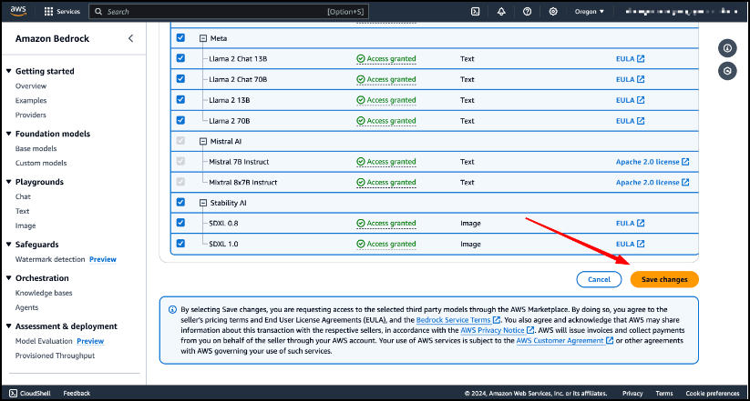Collapse the Safeguards sidebar section
750x401 pixels.
pos(8,245)
